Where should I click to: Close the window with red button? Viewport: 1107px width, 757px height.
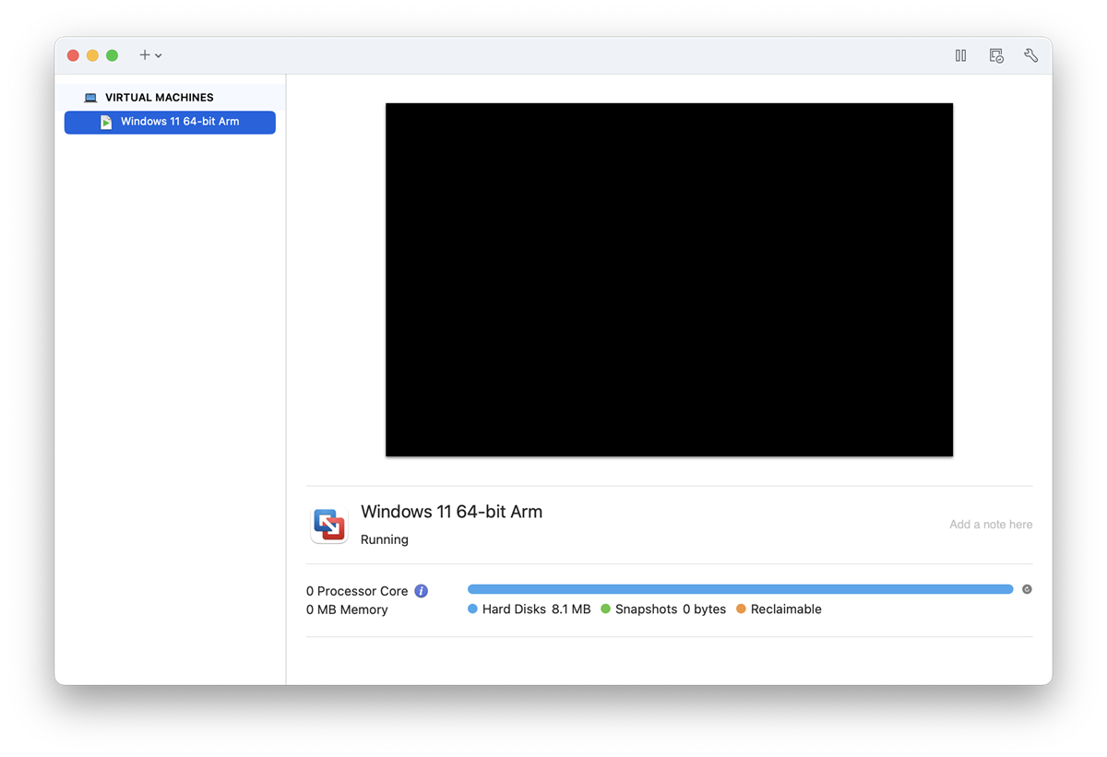pyautogui.click(x=73, y=55)
